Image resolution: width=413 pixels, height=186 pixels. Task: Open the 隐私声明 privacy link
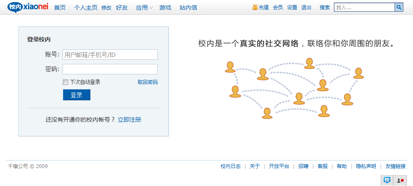(x=366, y=166)
